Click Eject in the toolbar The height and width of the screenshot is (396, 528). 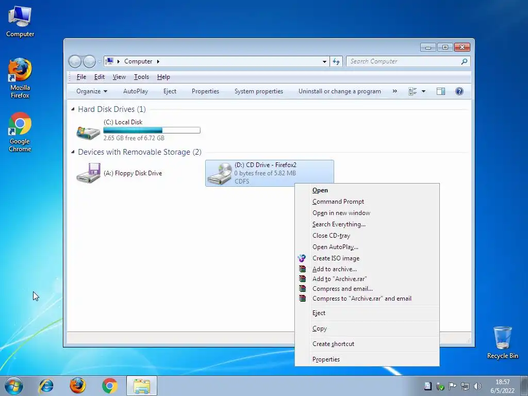pyautogui.click(x=170, y=91)
